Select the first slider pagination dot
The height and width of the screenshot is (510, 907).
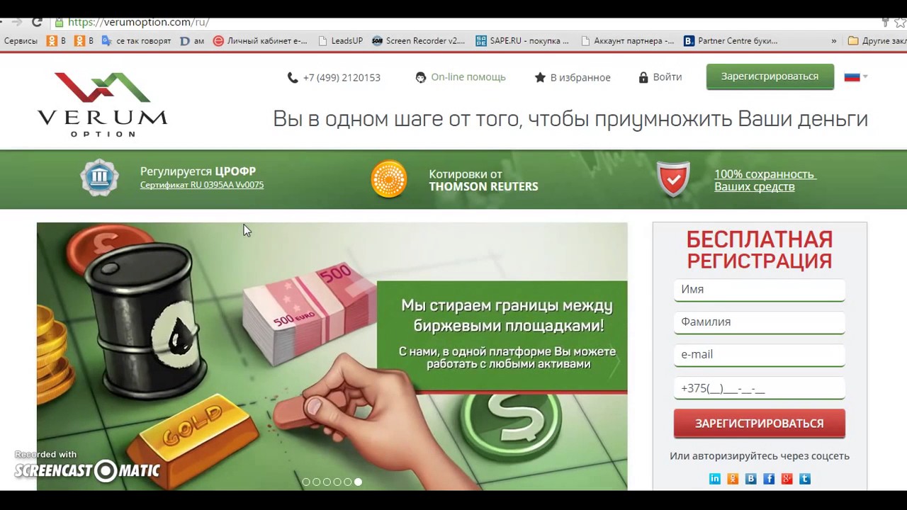(306, 482)
